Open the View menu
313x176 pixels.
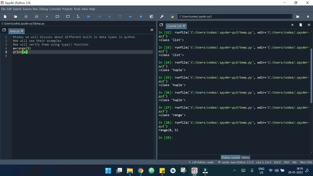[x=85, y=9]
